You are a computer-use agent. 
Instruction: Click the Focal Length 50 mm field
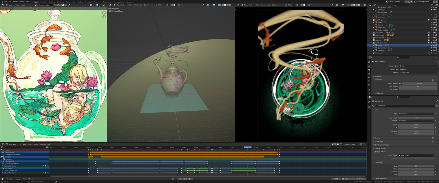click(416, 118)
